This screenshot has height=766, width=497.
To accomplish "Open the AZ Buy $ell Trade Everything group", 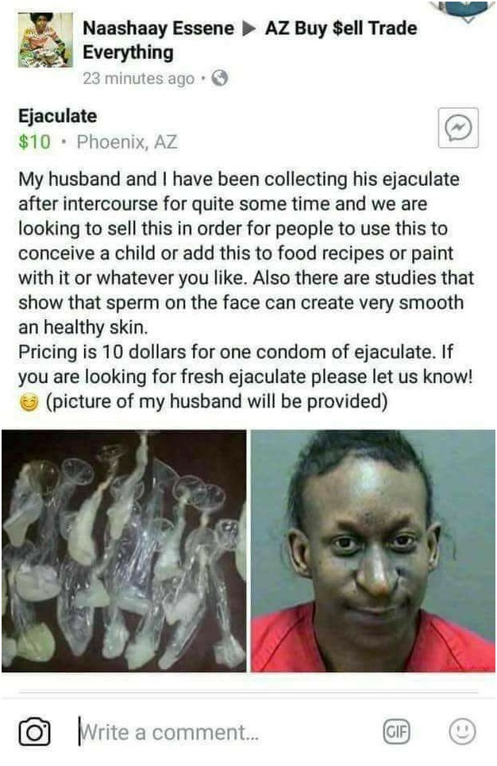I will click(249, 40).
